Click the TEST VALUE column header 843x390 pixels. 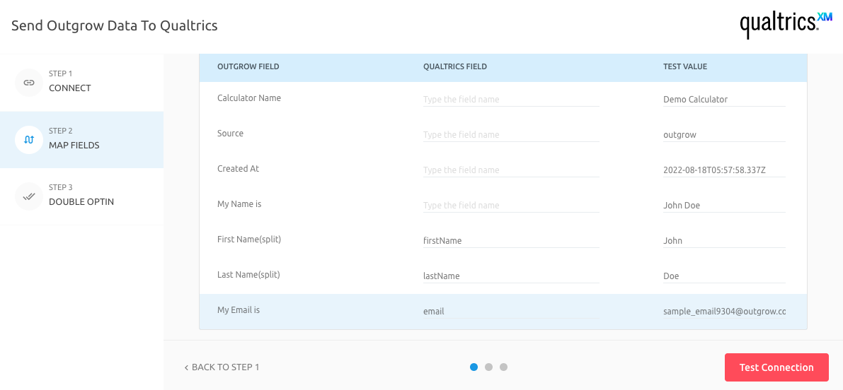click(685, 66)
